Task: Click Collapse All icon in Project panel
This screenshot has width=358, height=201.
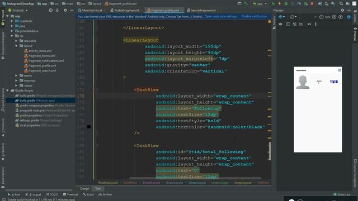Action: [57, 10]
